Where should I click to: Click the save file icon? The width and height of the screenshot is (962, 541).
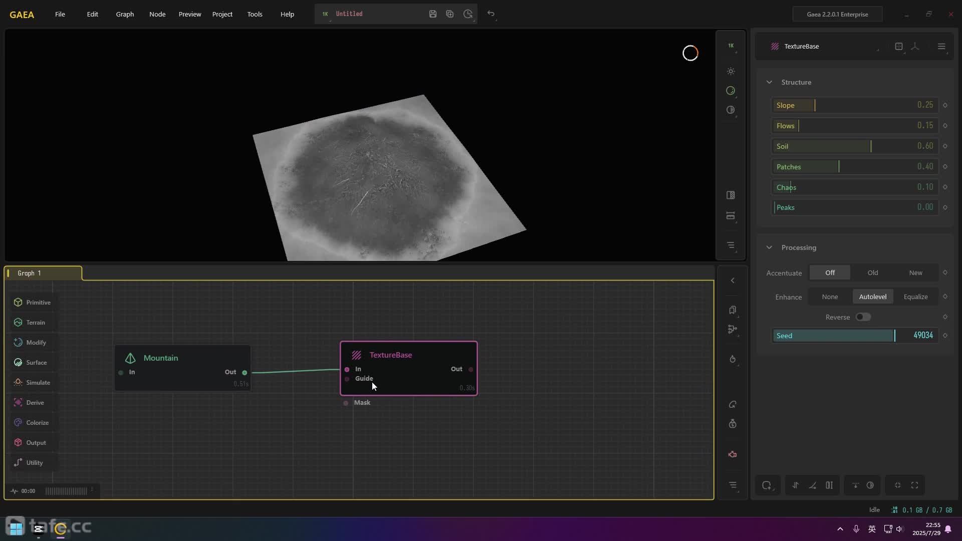(433, 14)
